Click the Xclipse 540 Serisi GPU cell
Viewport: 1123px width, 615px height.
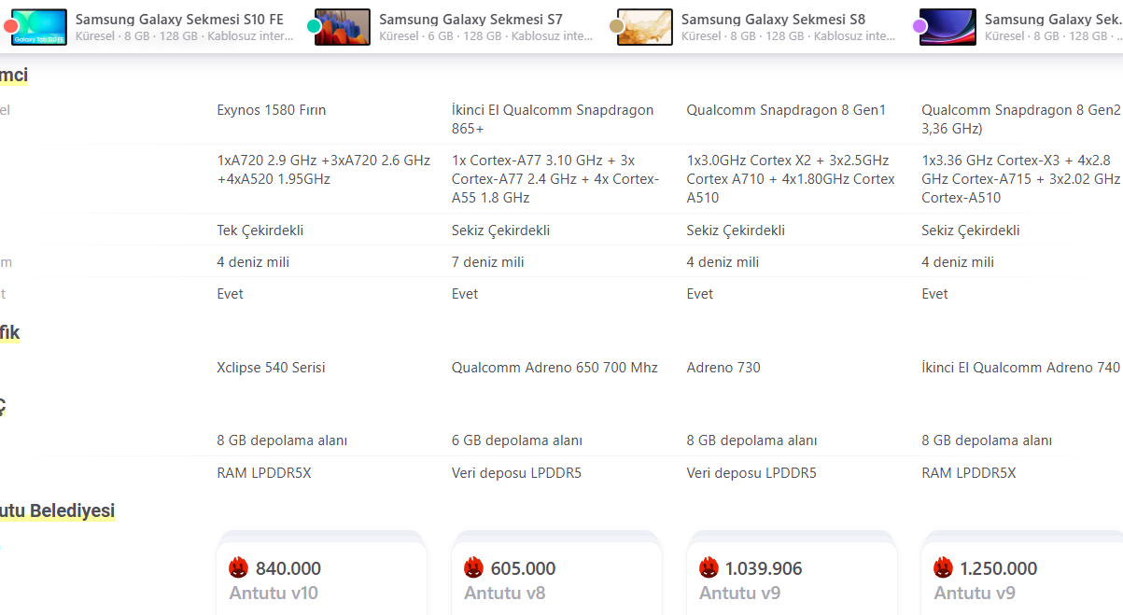271,368
